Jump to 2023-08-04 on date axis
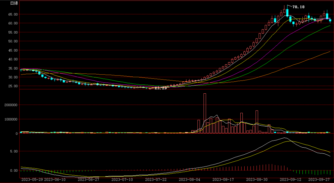This screenshot has height=183, width=334. [190, 179]
